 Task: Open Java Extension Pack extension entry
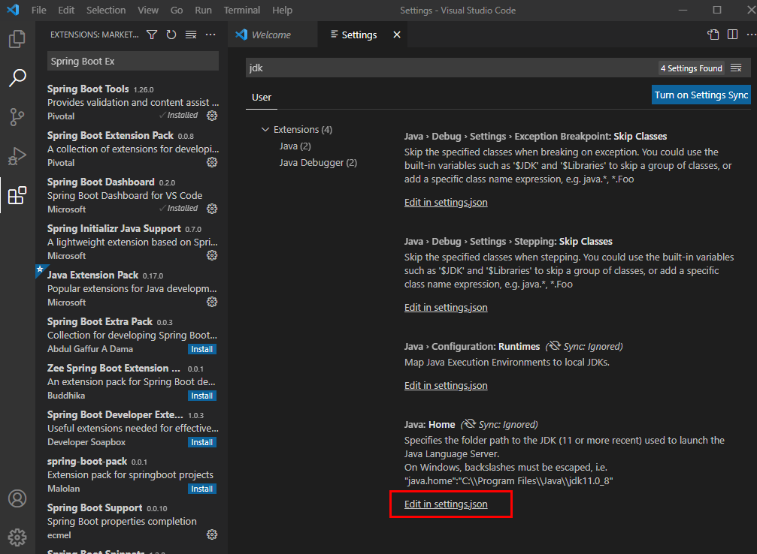coord(132,288)
